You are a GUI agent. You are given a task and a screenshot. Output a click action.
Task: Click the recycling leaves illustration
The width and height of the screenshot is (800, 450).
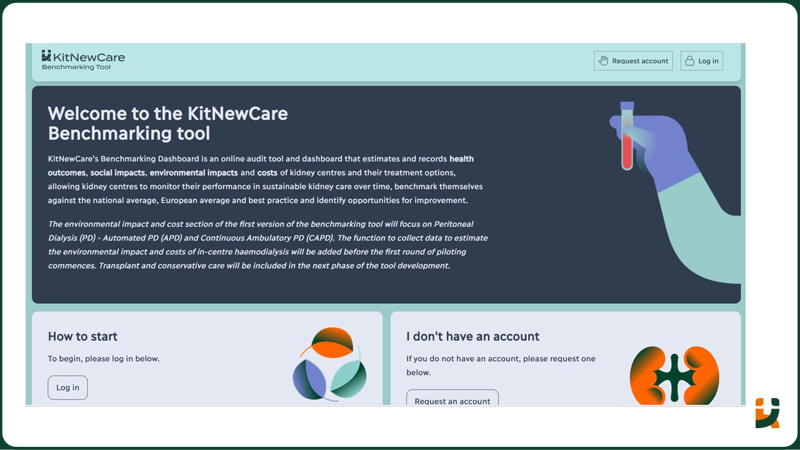click(329, 362)
